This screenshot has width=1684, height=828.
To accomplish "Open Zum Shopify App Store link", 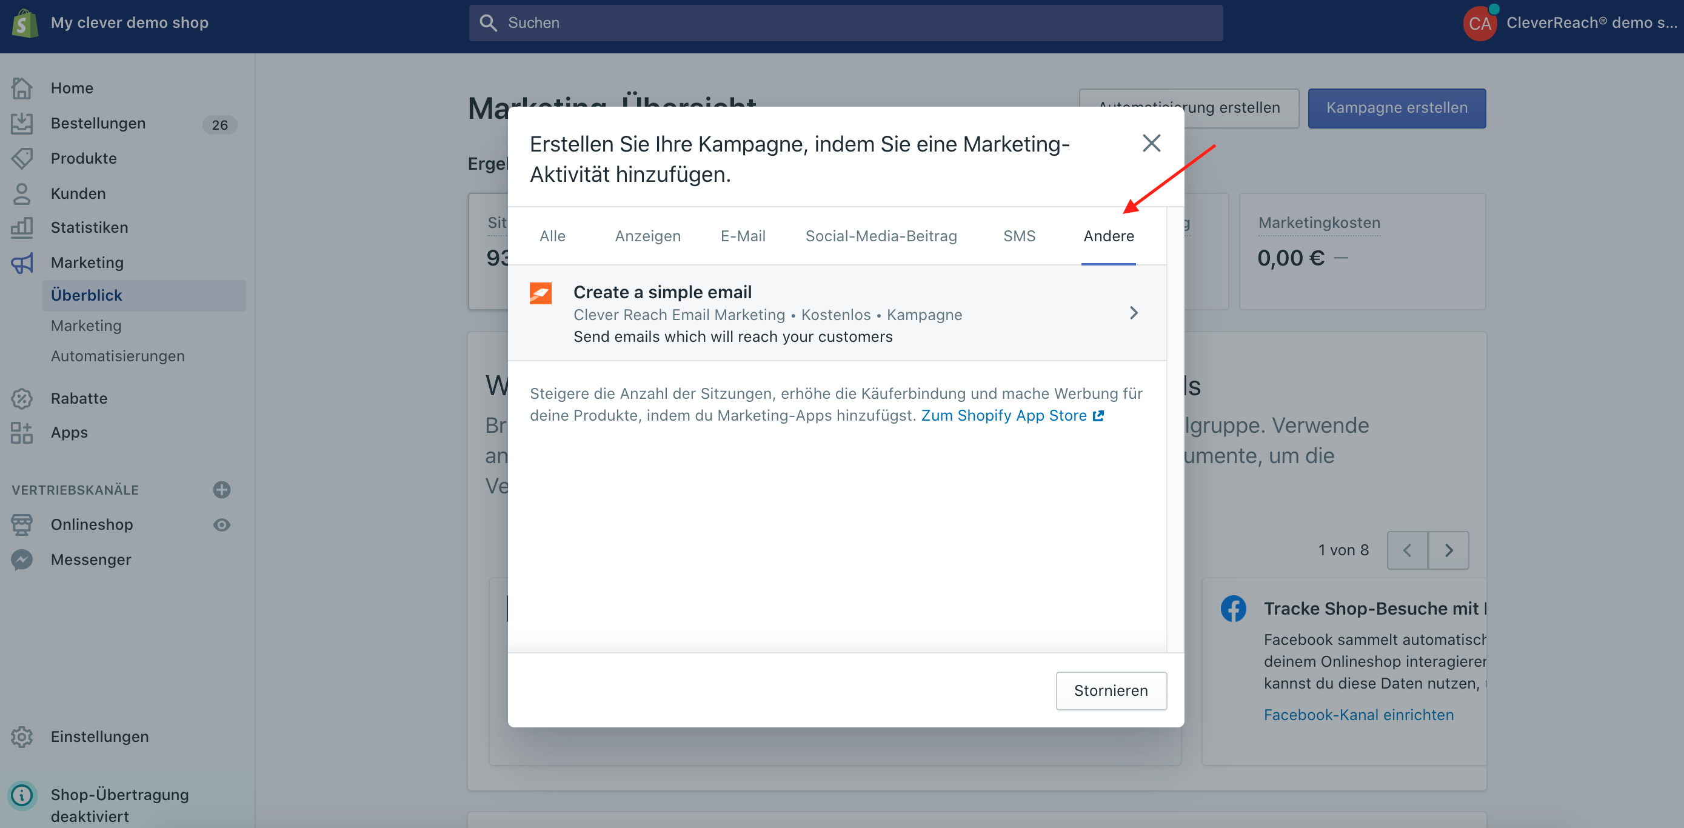I will [x=1012, y=416].
